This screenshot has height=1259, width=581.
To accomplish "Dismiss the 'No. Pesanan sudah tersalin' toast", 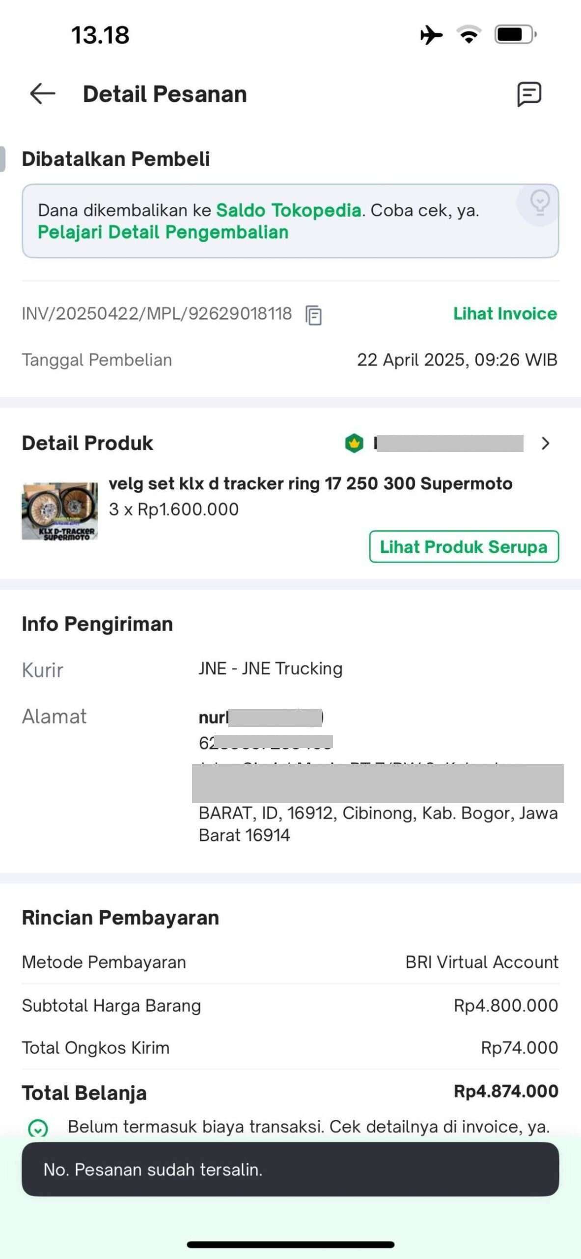I will point(290,1169).
